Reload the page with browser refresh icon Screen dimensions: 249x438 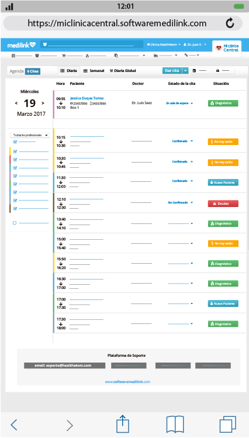click(230, 23)
